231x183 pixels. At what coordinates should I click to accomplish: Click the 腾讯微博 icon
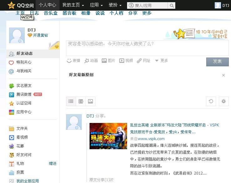tap(12, 94)
